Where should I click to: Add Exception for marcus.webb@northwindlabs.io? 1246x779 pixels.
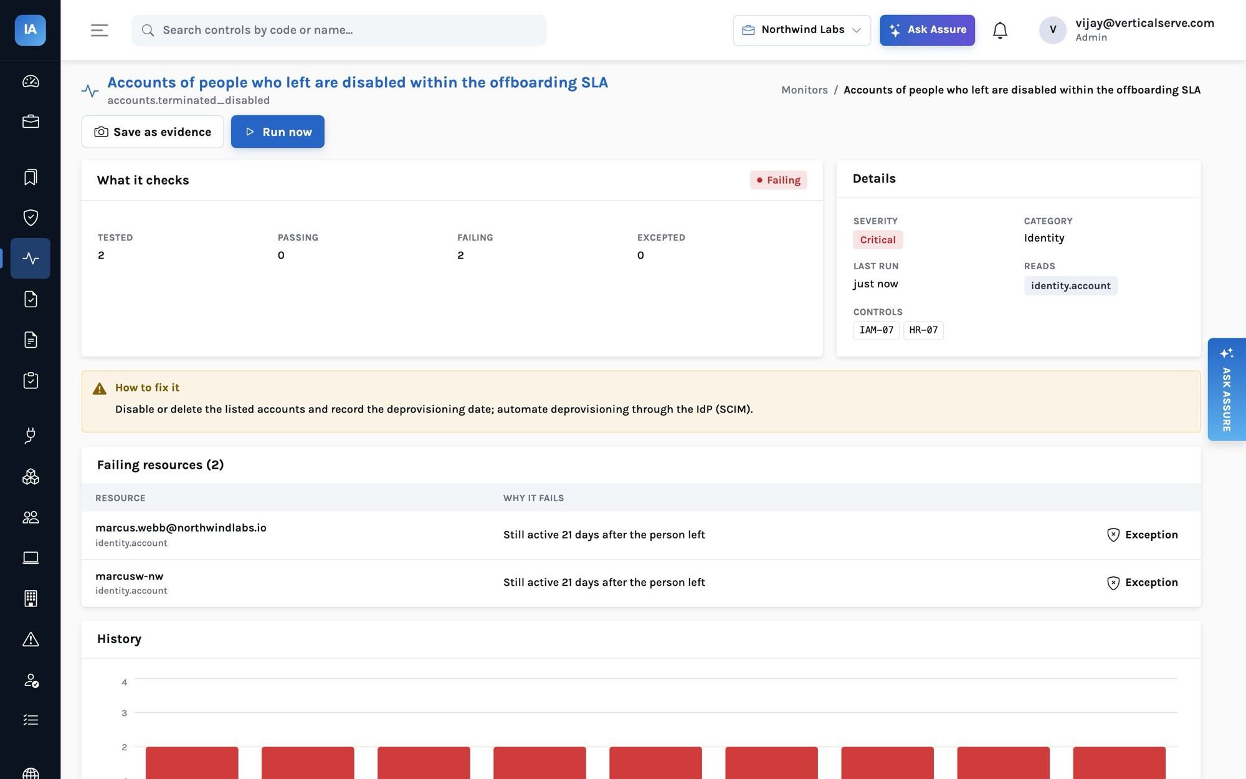tap(1143, 535)
